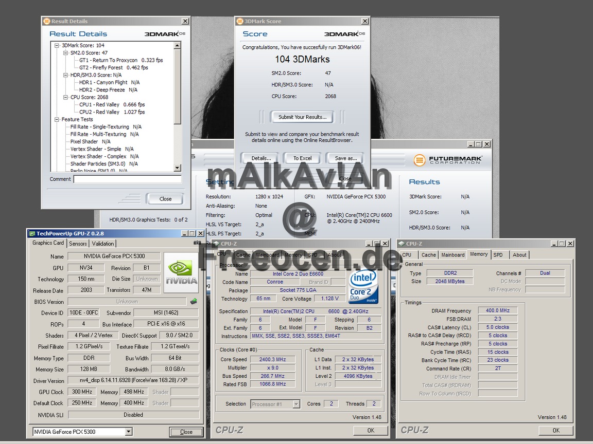Click OK in the middle CPU-Z window
Screen dimensions: 593x444
[x=371, y=431]
